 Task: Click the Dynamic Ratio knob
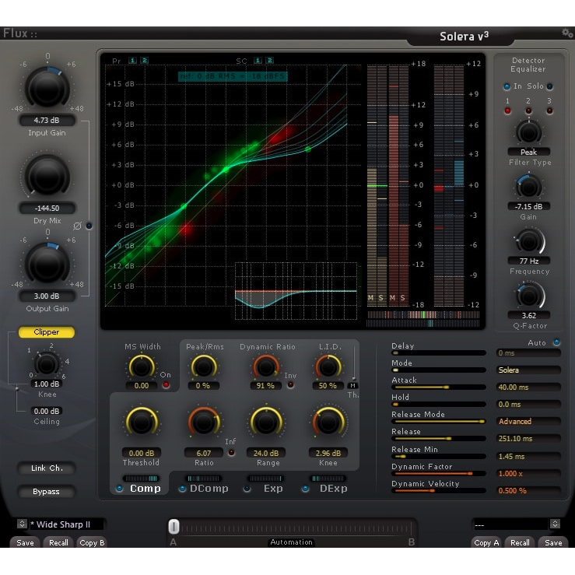(x=265, y=366)
